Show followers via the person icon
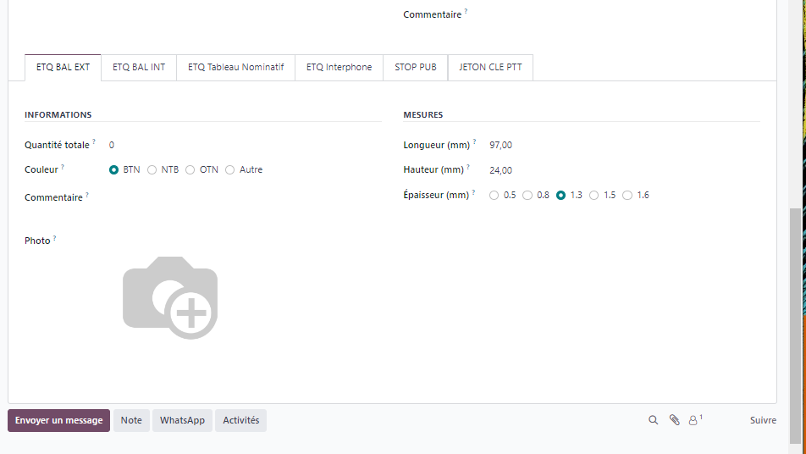This screenshot has height=454, width=806. pos(694,420)
